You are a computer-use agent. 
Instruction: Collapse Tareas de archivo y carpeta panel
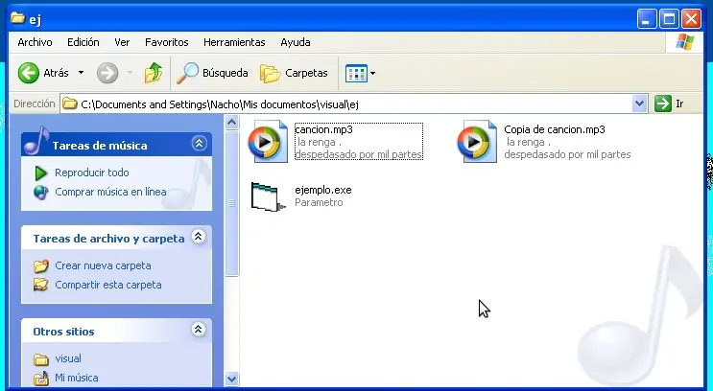point(199,237)
